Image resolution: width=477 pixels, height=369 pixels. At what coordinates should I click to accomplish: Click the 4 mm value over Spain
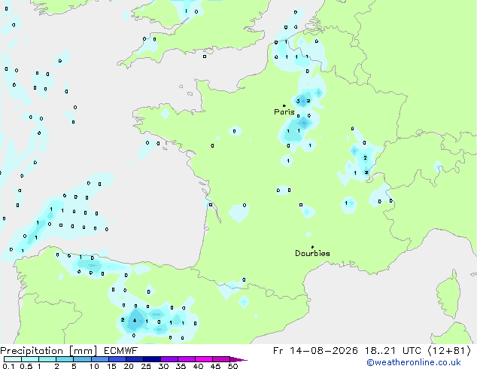pos(135,320)
